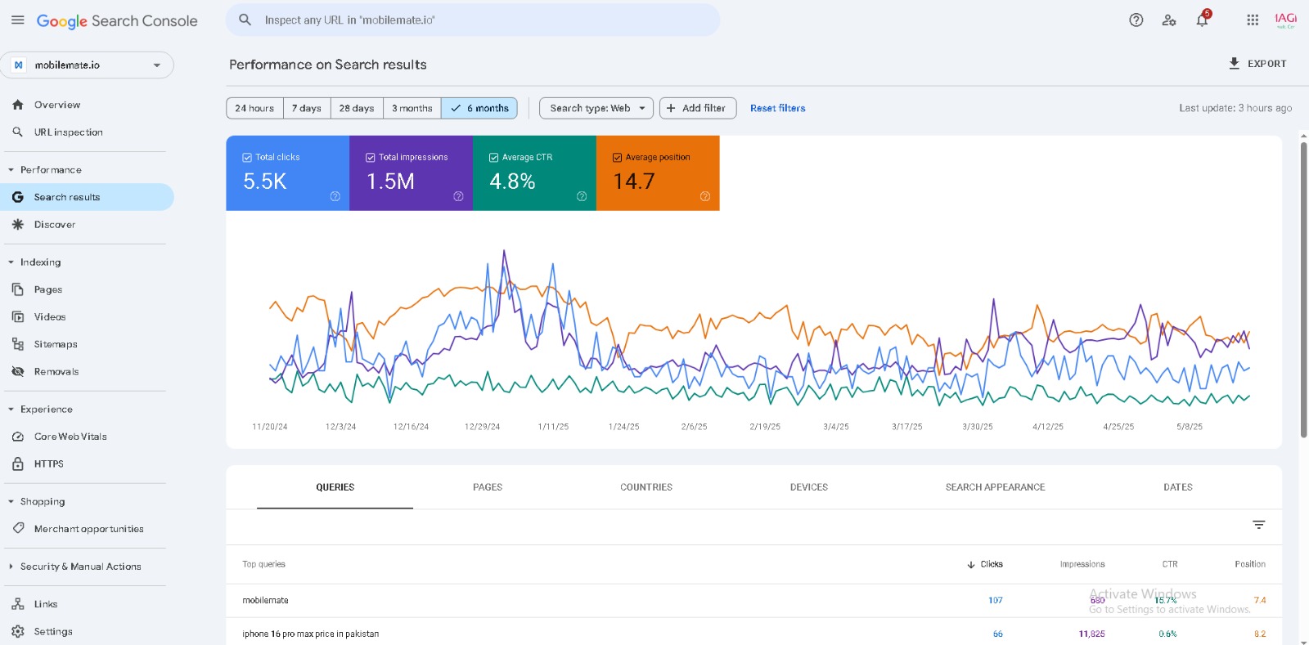Viewport: 1309px width, 645px height.
Task: Click the Videos icon in sidebar
Action: pyautogui.click(x=18, y=316)
